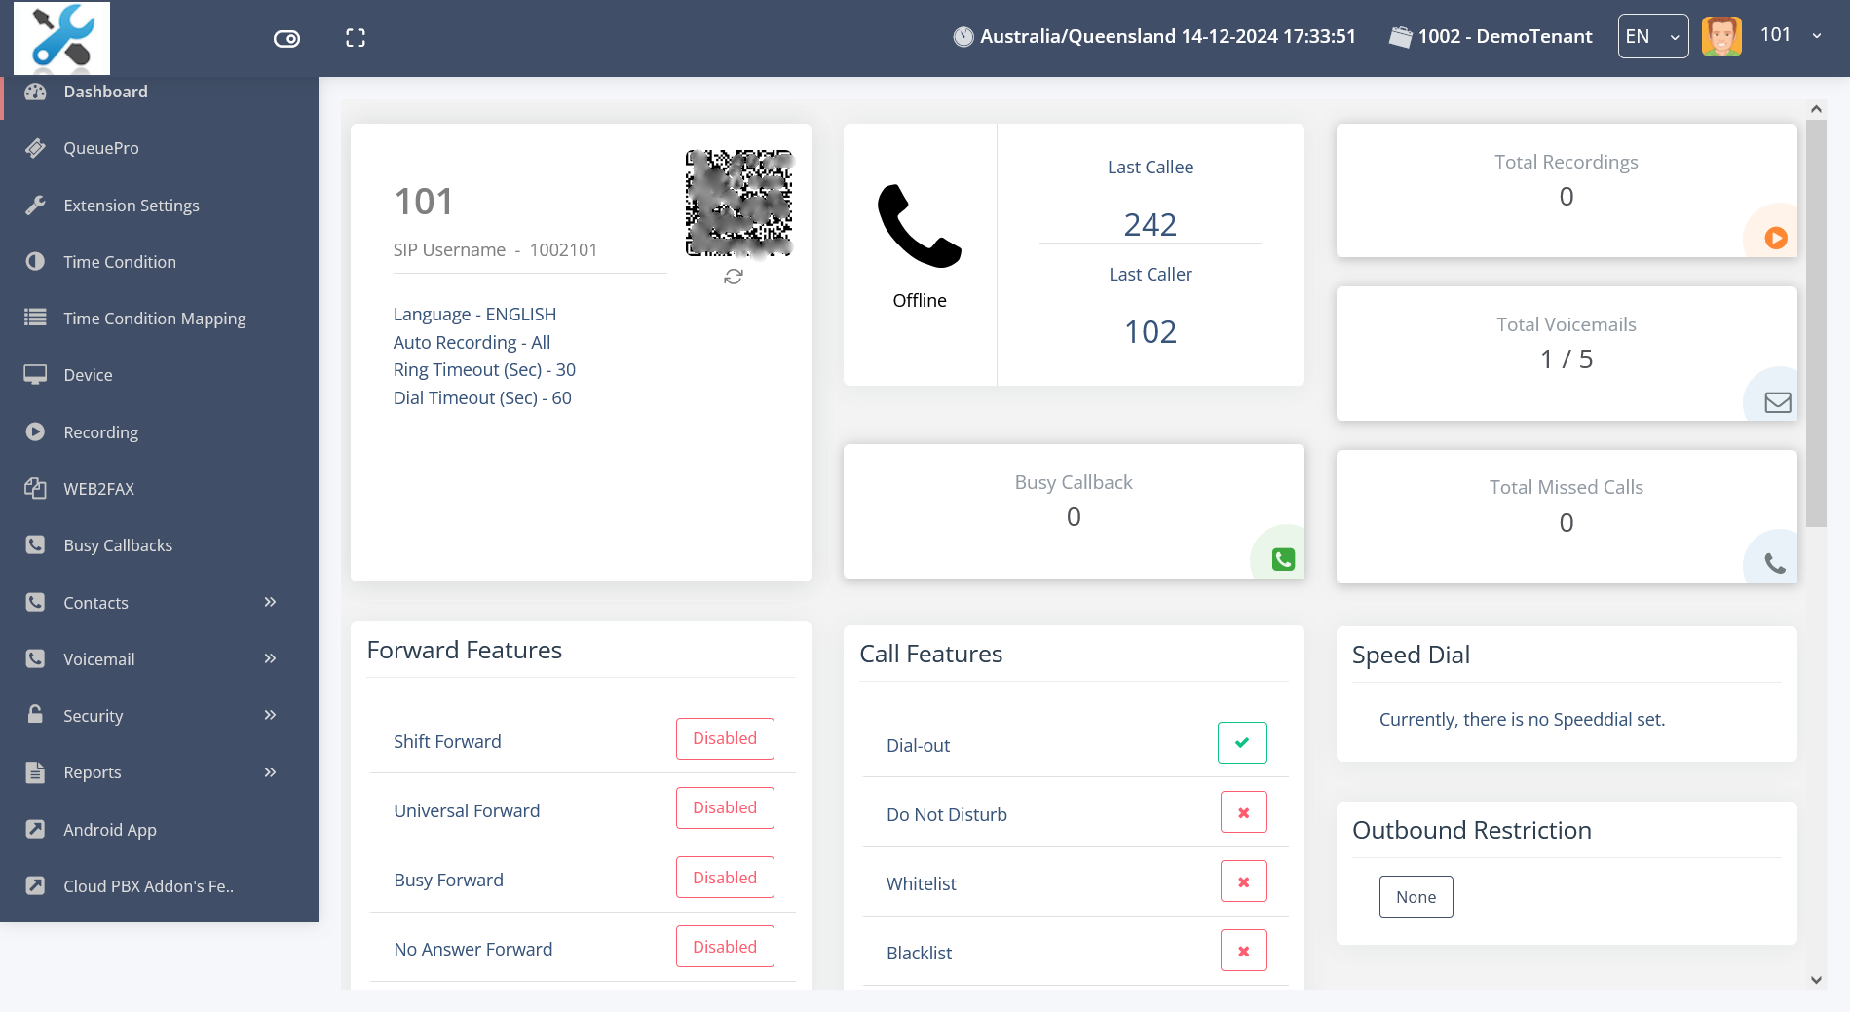The width and height of the screenshot is (1850, 1012).
Task: Click the vertical scrollbar down arrow
Action: pyautogui.click(x=1815, y=980)
